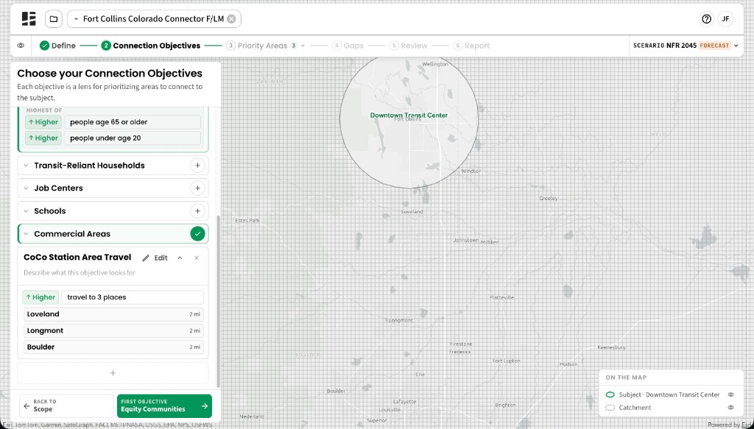Toggle the eye icon in step bar
The image size is (754, 429).
pyautogui.click(x=21, y=46)
